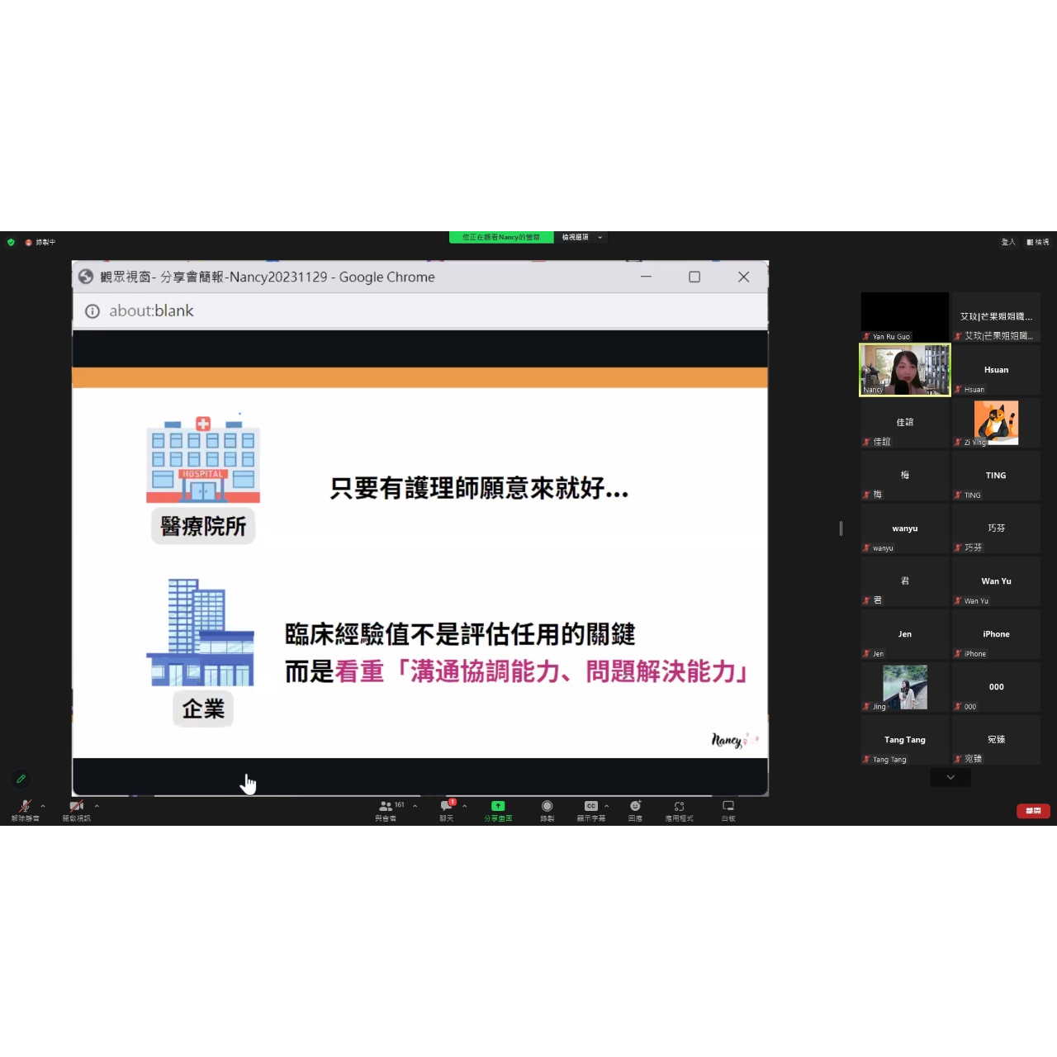This screenshot has height=1057, width=1057.
Task: Open the View layout button at top right
Action: 1038,242
